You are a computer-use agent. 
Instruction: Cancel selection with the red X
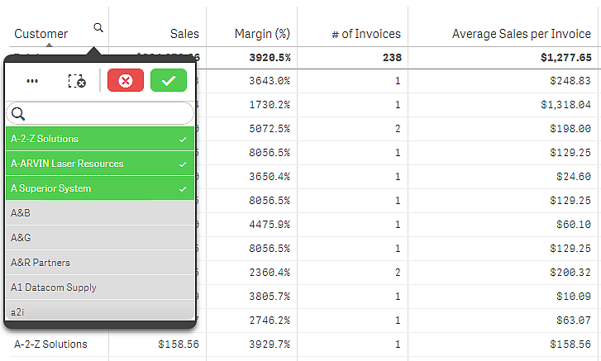tap(126, 81)
